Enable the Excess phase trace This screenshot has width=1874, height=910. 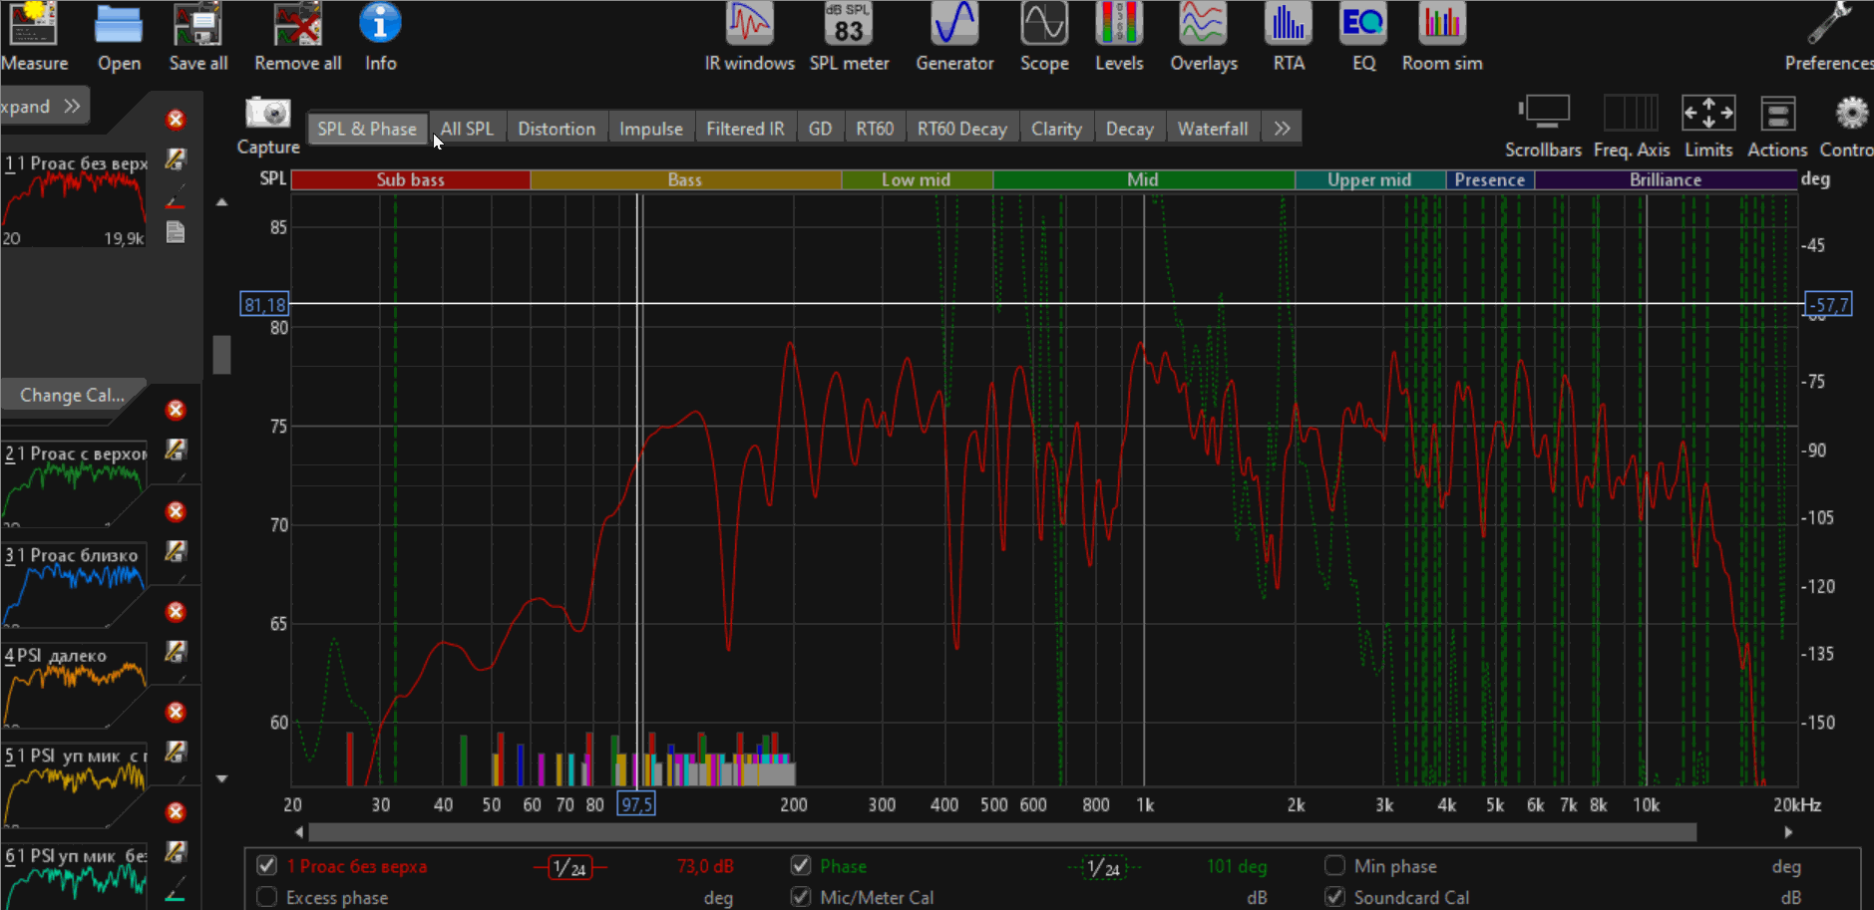click(266, 897)
